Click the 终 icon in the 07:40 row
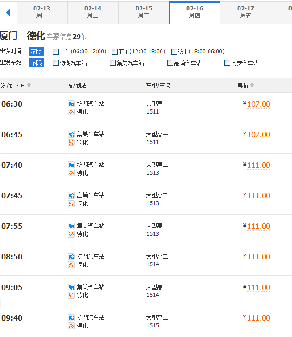The image size is (292, 337). tap(71, 173)
